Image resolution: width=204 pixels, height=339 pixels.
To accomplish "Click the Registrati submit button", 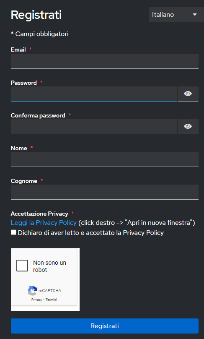I will point(105,326).
